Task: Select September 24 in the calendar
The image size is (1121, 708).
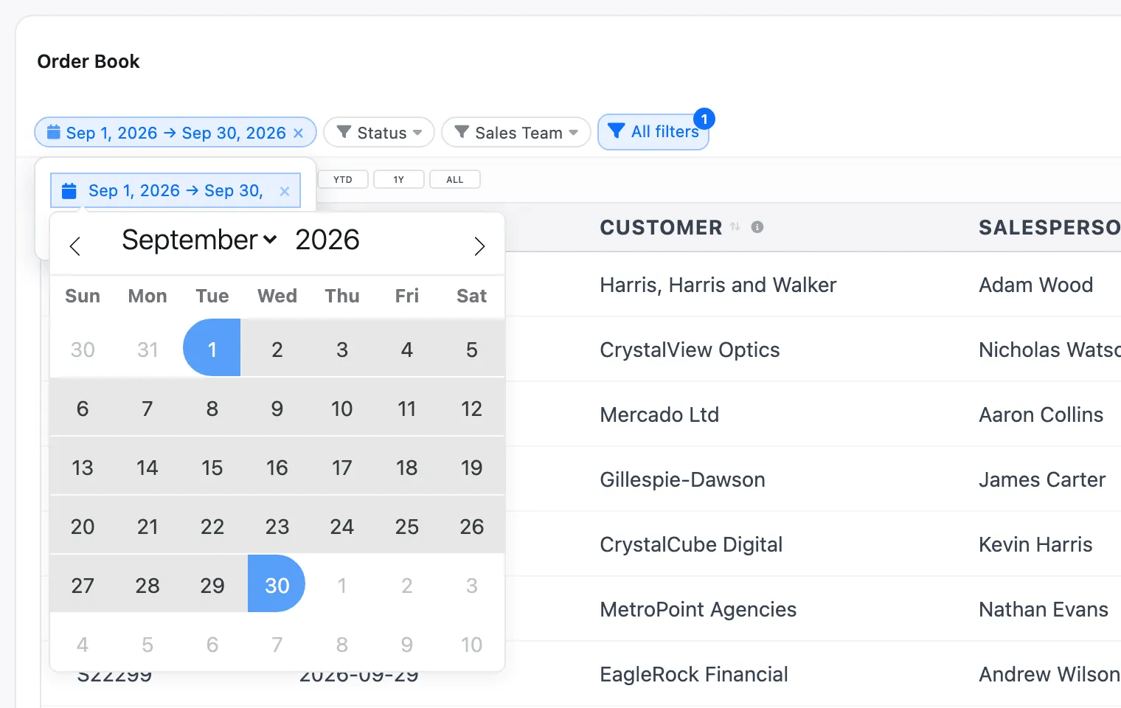Action: pyautogui.click(x=342, y=527)
